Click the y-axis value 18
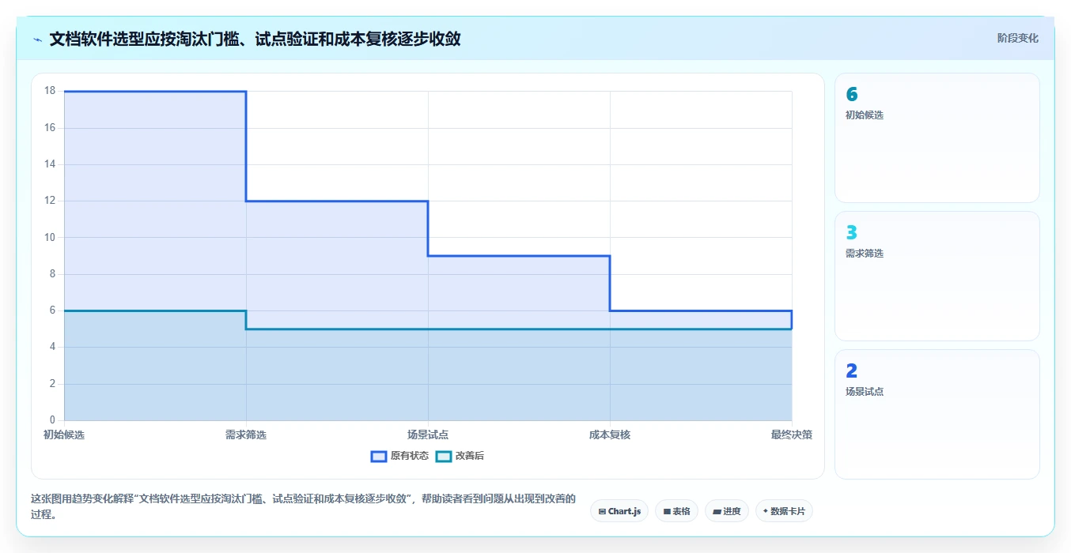This screenshot has height=553, width=1071. pos(50,91)
